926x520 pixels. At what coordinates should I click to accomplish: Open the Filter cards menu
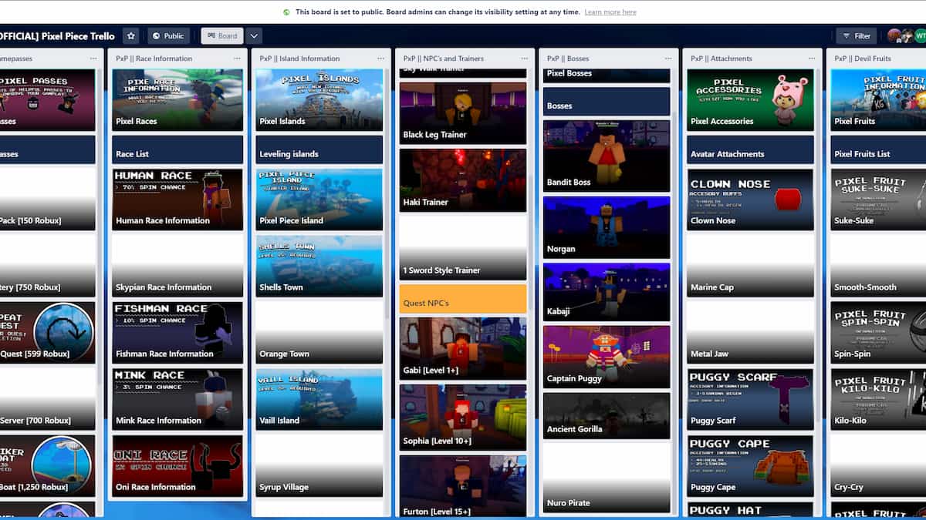(x=856, y=35)
